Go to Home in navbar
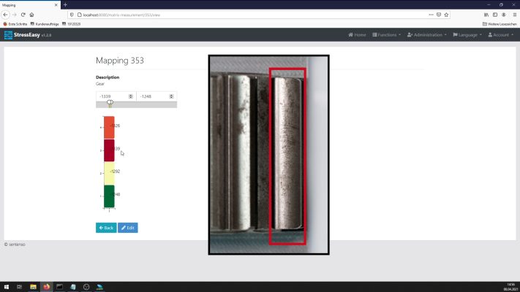520x292 pixels. pos(357,35)
